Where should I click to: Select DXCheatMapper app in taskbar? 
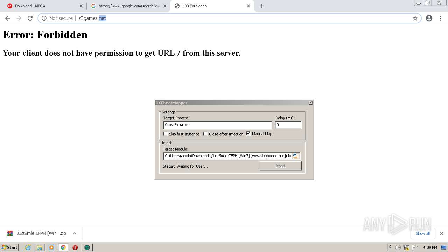click(x=87, y=247)
